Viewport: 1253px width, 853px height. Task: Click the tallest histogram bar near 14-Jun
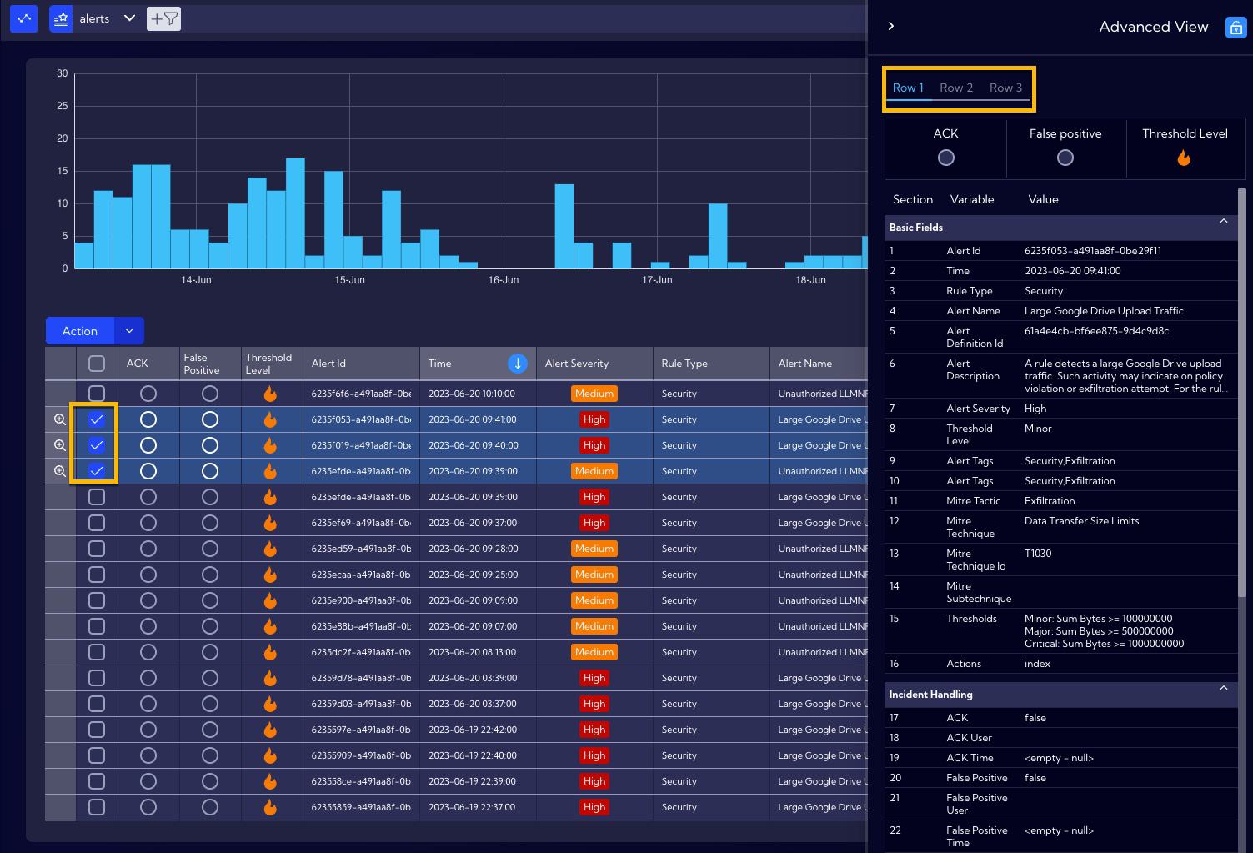coord(295,213)
